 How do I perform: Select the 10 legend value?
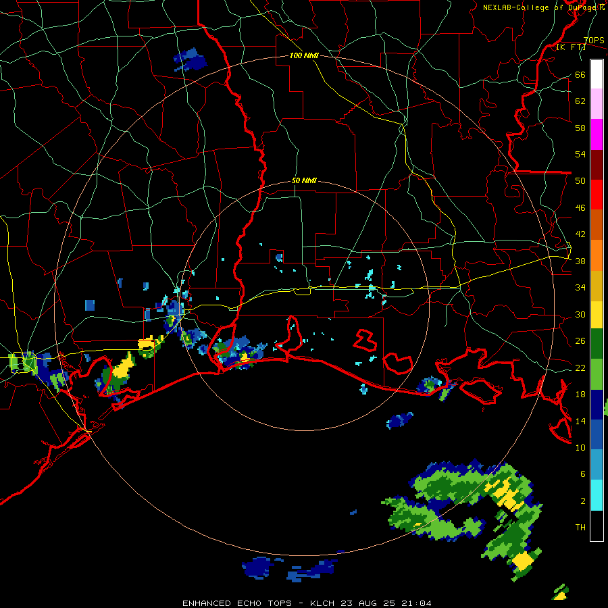pyautogui.click(x=580, y=447)
